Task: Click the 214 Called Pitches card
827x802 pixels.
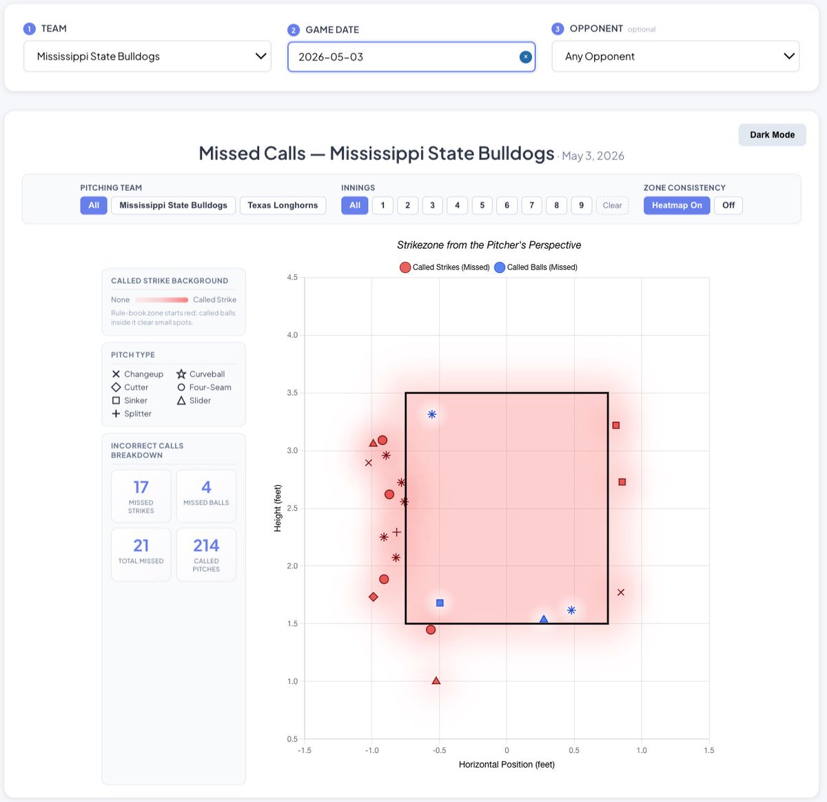Action: pyautogui.click(x=206, y=555)
